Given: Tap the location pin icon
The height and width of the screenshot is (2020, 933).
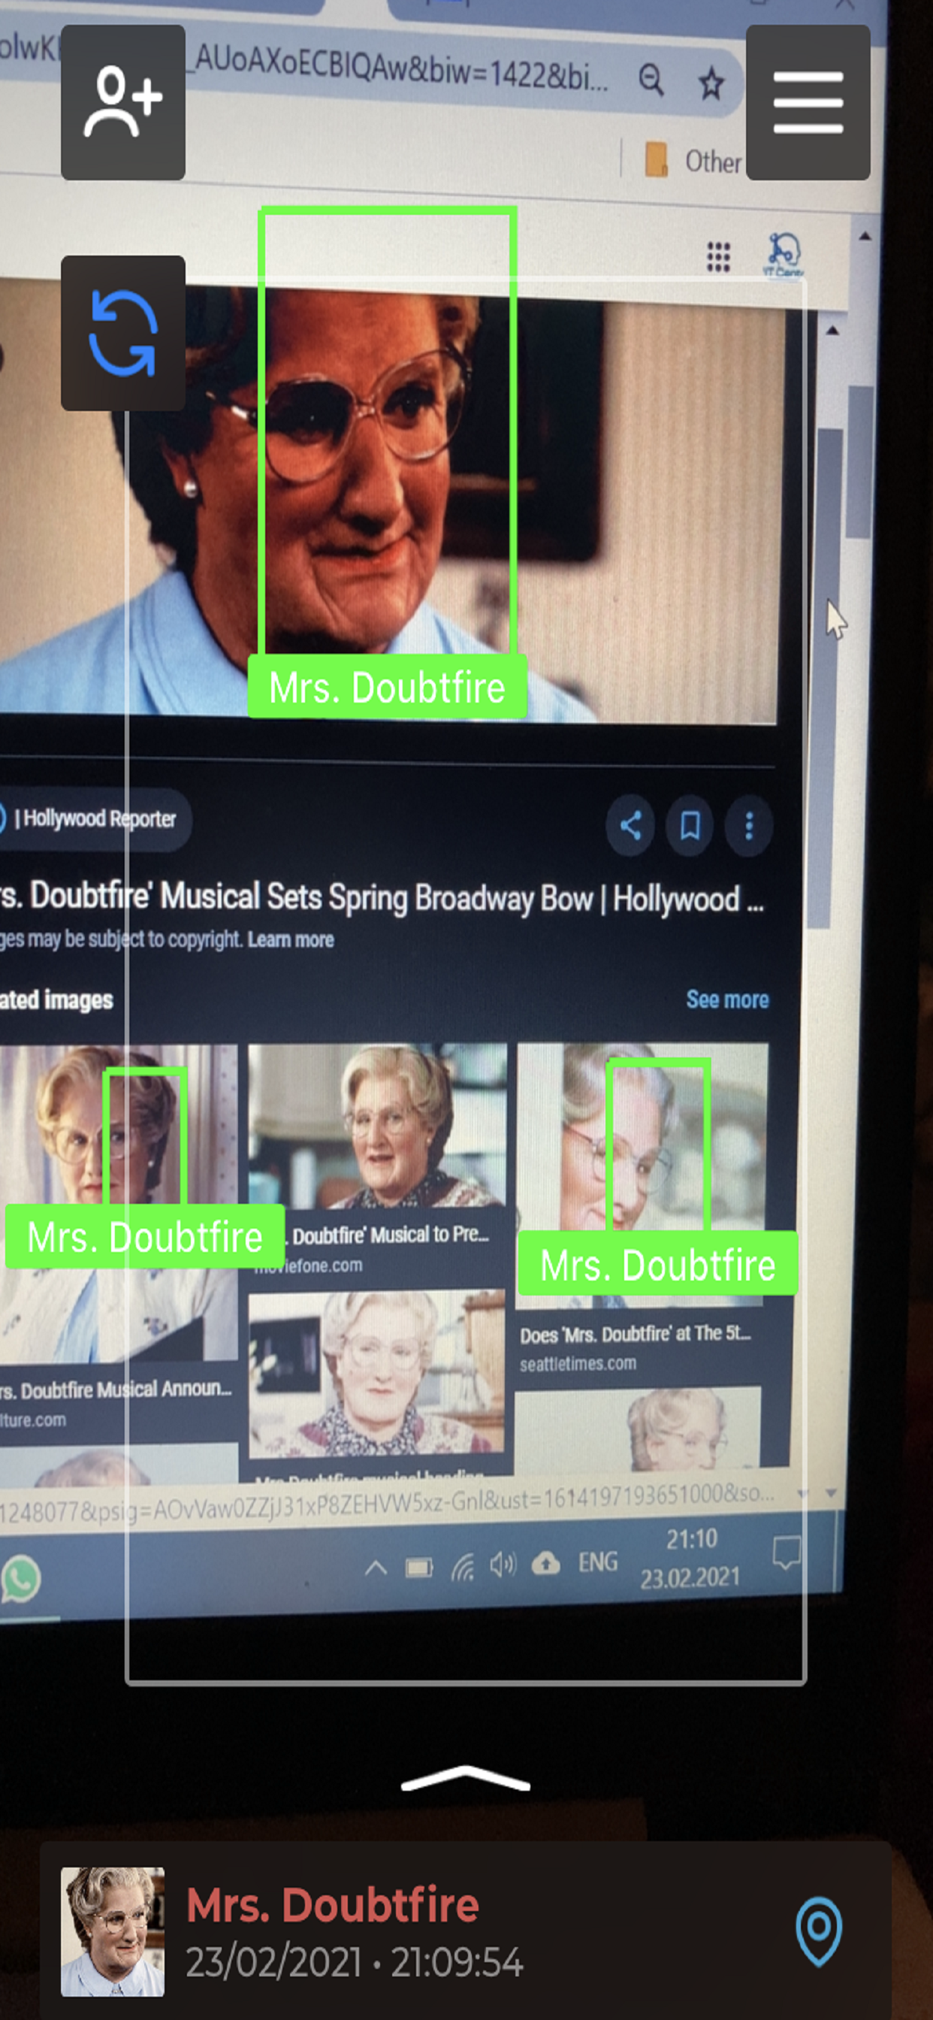Looking at the screenshot, I should [819, 1932].
